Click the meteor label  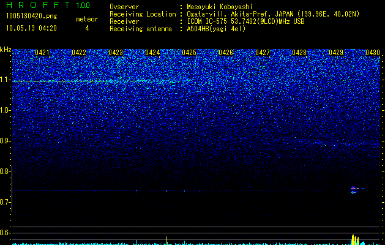(x=87, y=19)
